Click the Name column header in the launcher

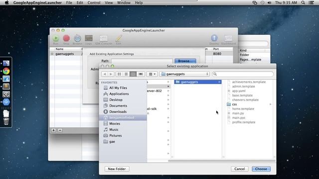click(59, 49)
